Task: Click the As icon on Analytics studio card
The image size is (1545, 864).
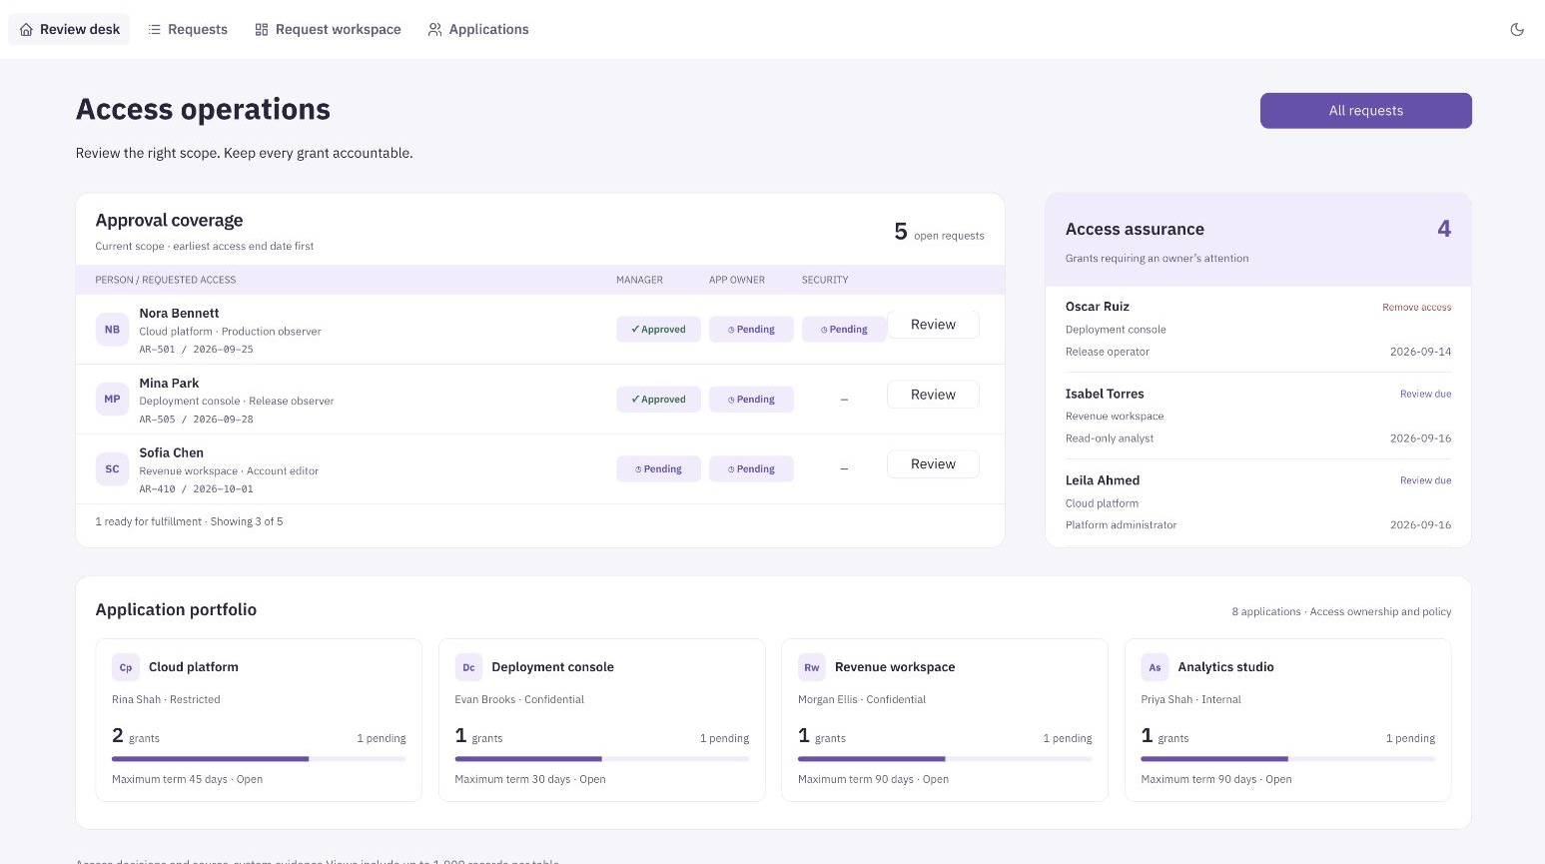Action: click(1155, 667)
